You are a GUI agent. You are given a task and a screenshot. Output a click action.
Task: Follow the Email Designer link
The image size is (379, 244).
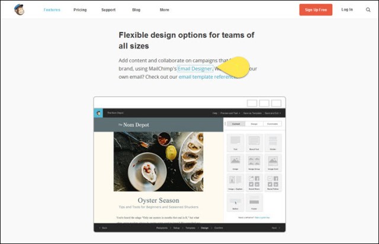coord(195,69)
